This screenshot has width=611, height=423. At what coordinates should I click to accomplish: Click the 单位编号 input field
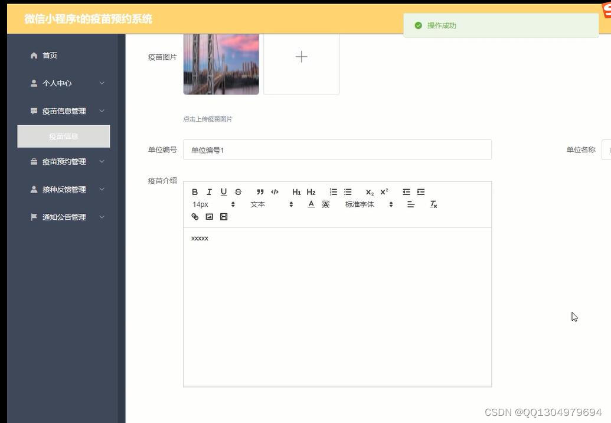tap(337, 149)
